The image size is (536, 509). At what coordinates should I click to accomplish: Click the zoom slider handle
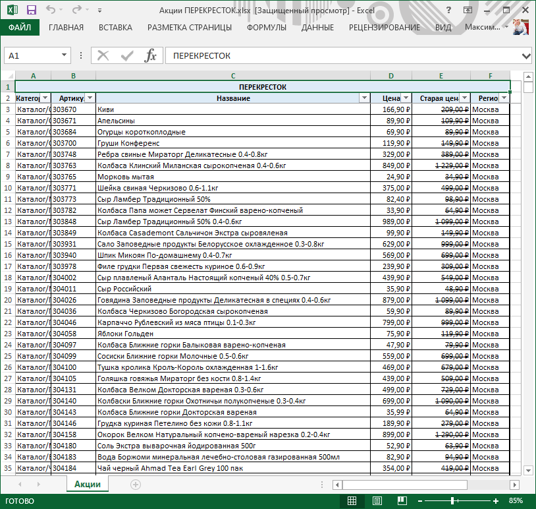click(452, 501)
